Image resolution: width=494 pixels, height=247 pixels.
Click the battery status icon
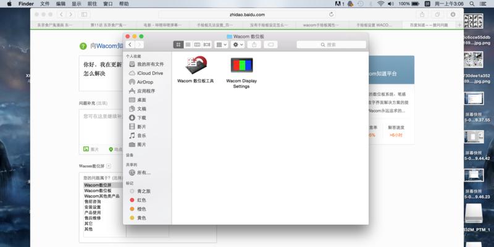[415, 4]
